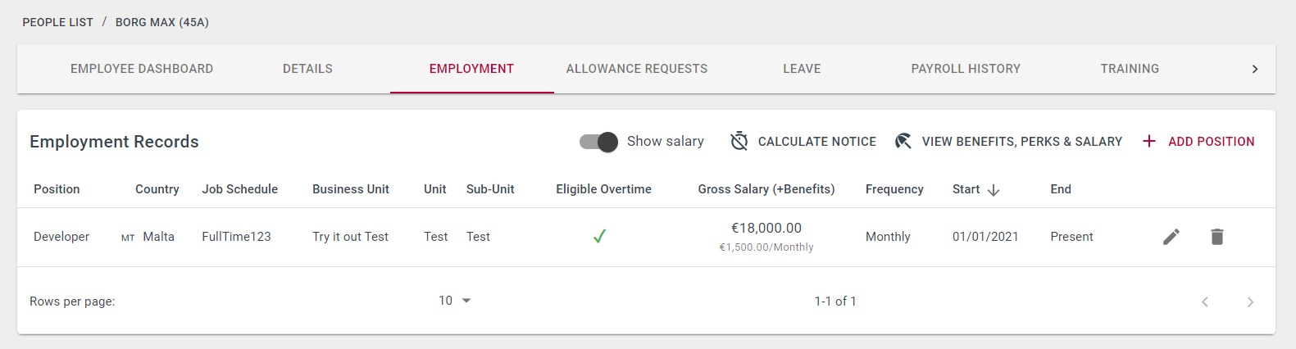Screen dimensions: 1296x349
Task: Click the green Eligible Overtime checkmark
Action: click(599, 236)
